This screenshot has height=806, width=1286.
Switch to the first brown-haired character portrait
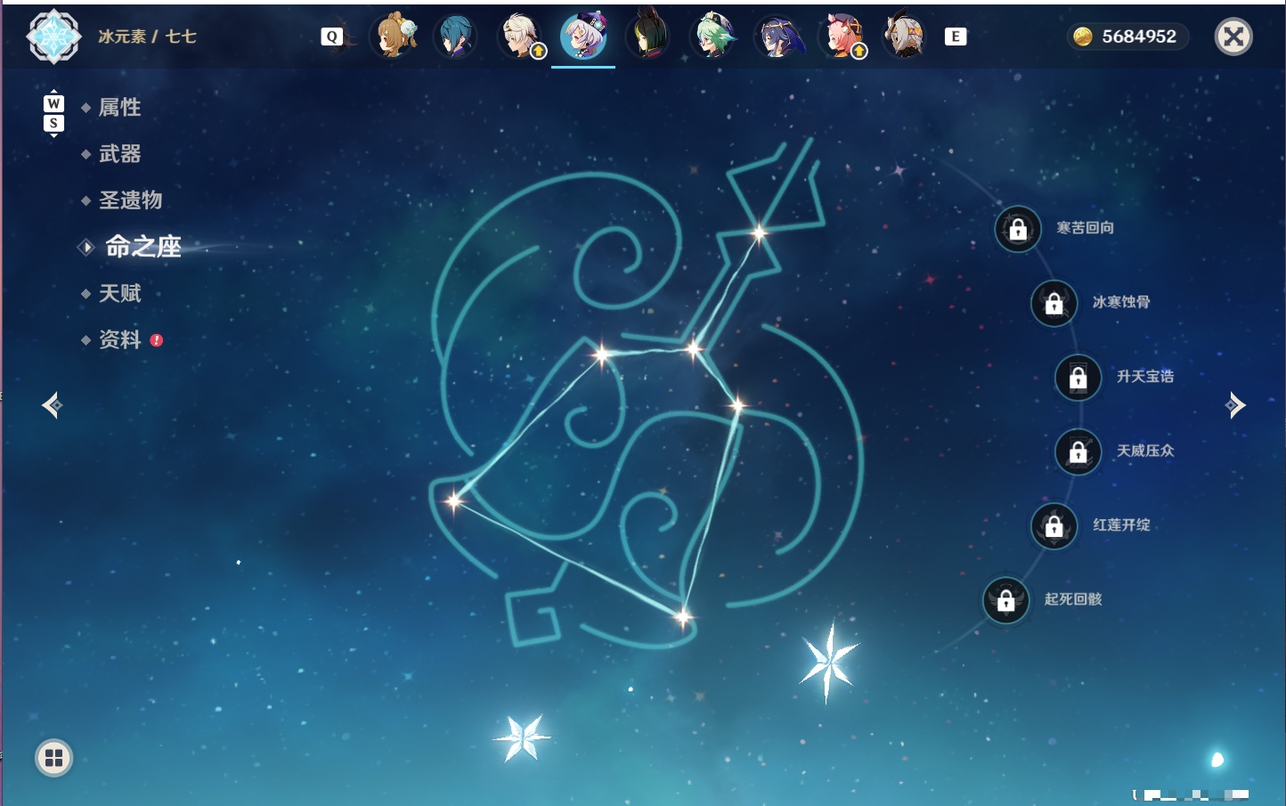394,37
